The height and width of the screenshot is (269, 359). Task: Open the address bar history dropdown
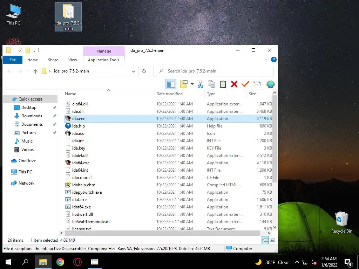[134, 71]
